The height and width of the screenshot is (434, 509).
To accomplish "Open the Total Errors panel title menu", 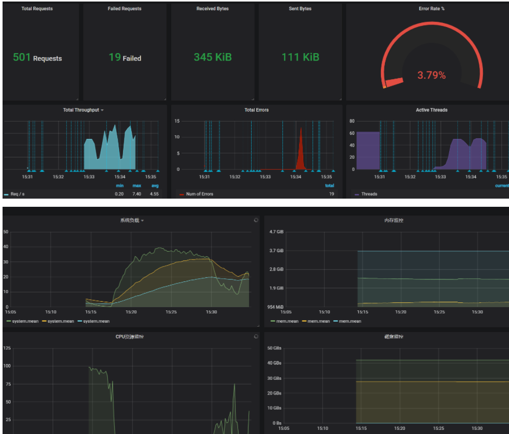I will [256, 110].
